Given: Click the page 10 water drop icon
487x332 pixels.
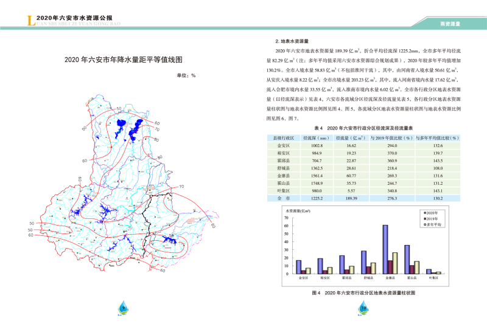Looking at the screenshot, I should (363, 310).
